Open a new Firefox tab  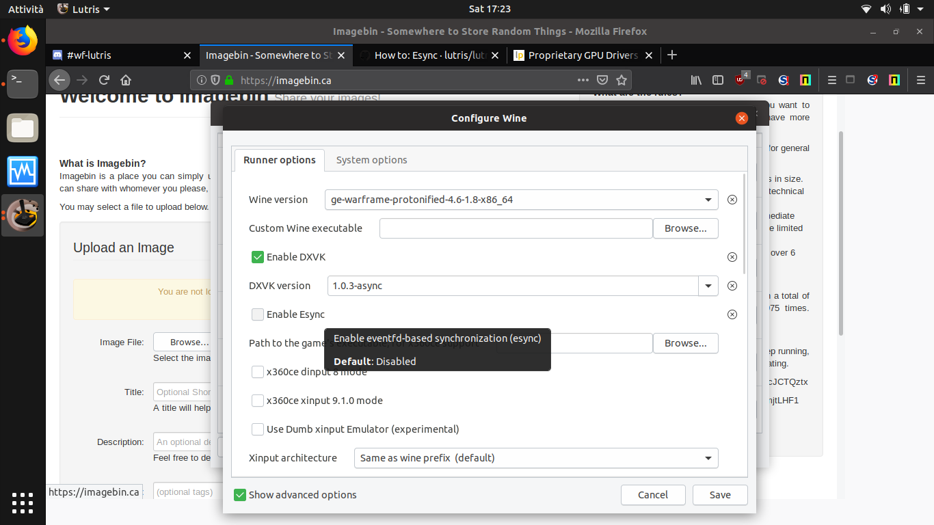[672, 55]
